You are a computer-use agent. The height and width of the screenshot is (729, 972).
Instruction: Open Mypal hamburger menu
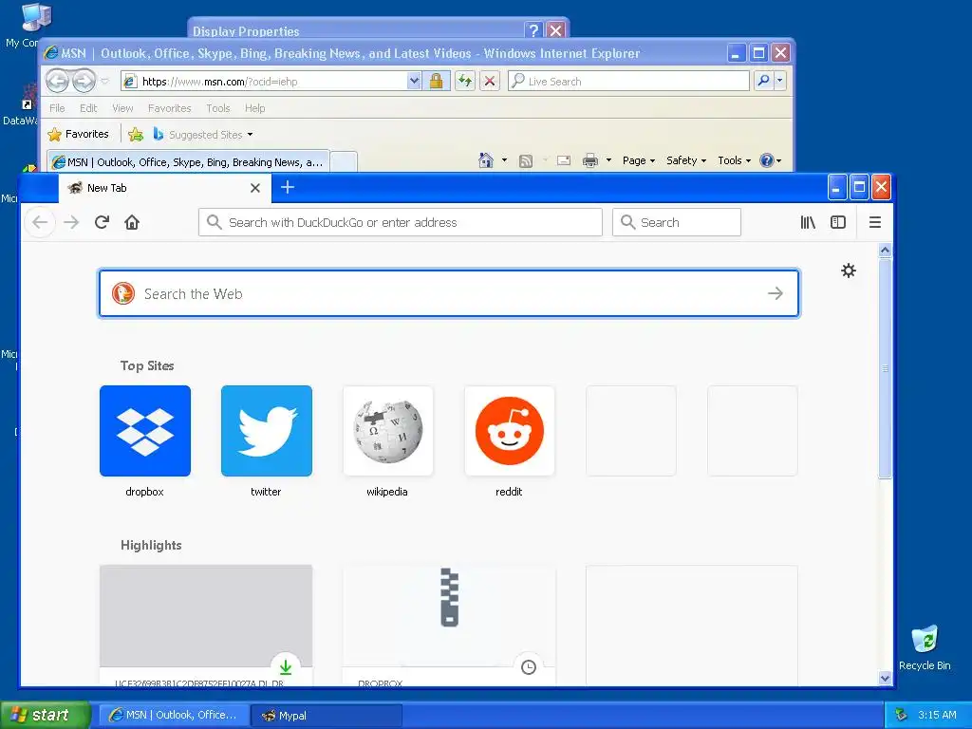pos(874,222)
